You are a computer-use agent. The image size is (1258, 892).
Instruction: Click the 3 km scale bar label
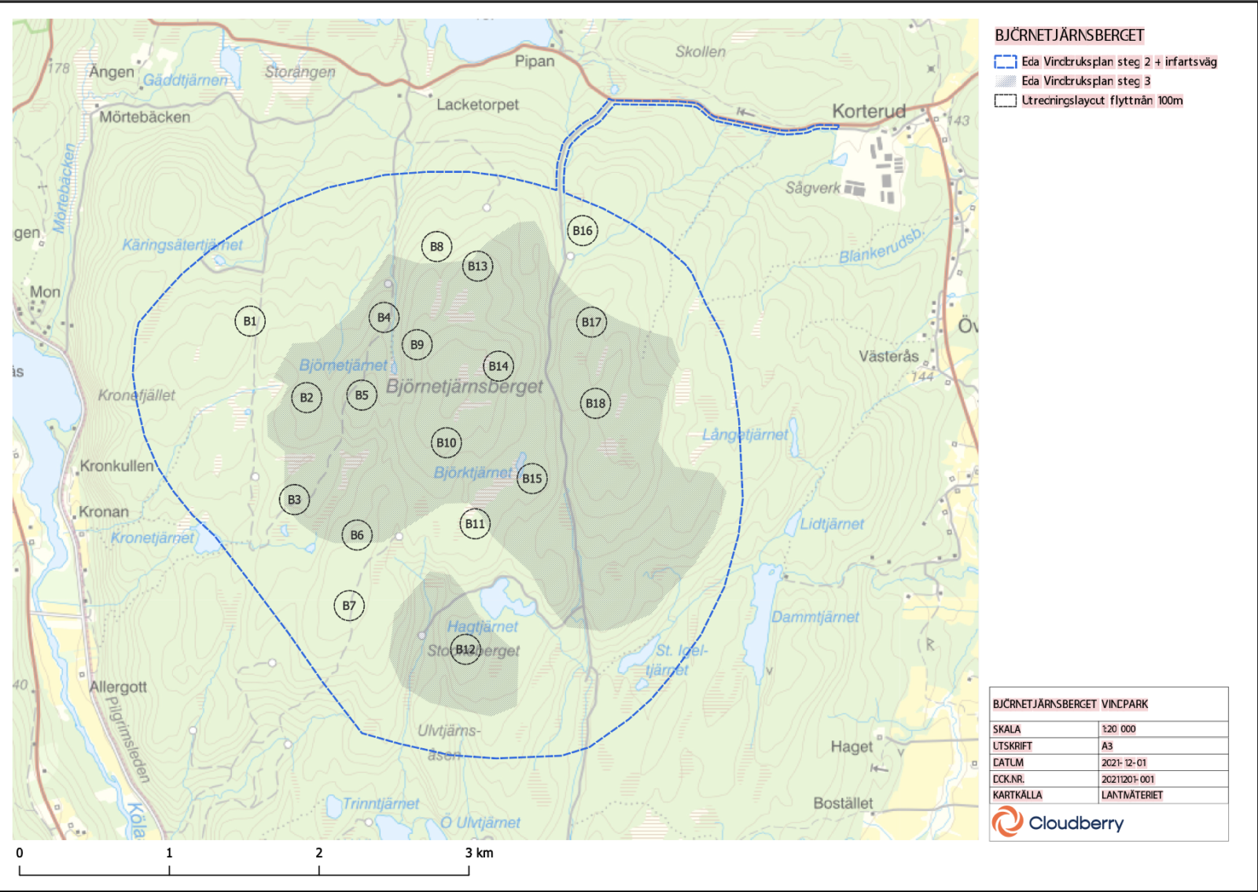479,853
